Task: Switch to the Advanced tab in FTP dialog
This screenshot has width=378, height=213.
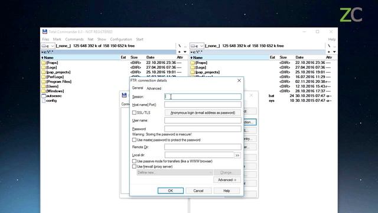Action: pos(154,88)
